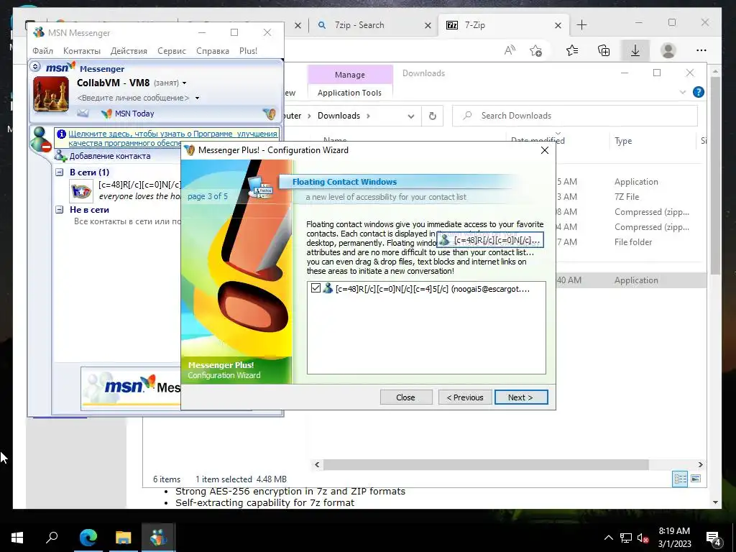Switch Explorer to details view icon
Image resolution: width=736 pixels, height=552 pixels.
click(x=680, y=479)
